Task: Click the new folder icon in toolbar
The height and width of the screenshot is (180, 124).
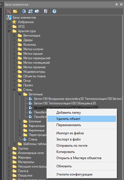Action: pyautogui.click(x=15, y=11)
